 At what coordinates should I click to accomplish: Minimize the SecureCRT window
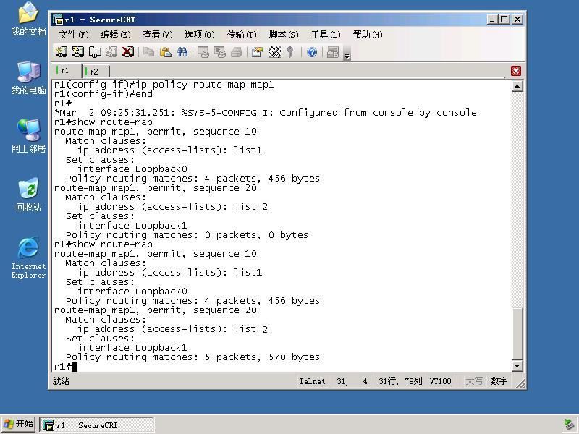click(x=491, y=20)
